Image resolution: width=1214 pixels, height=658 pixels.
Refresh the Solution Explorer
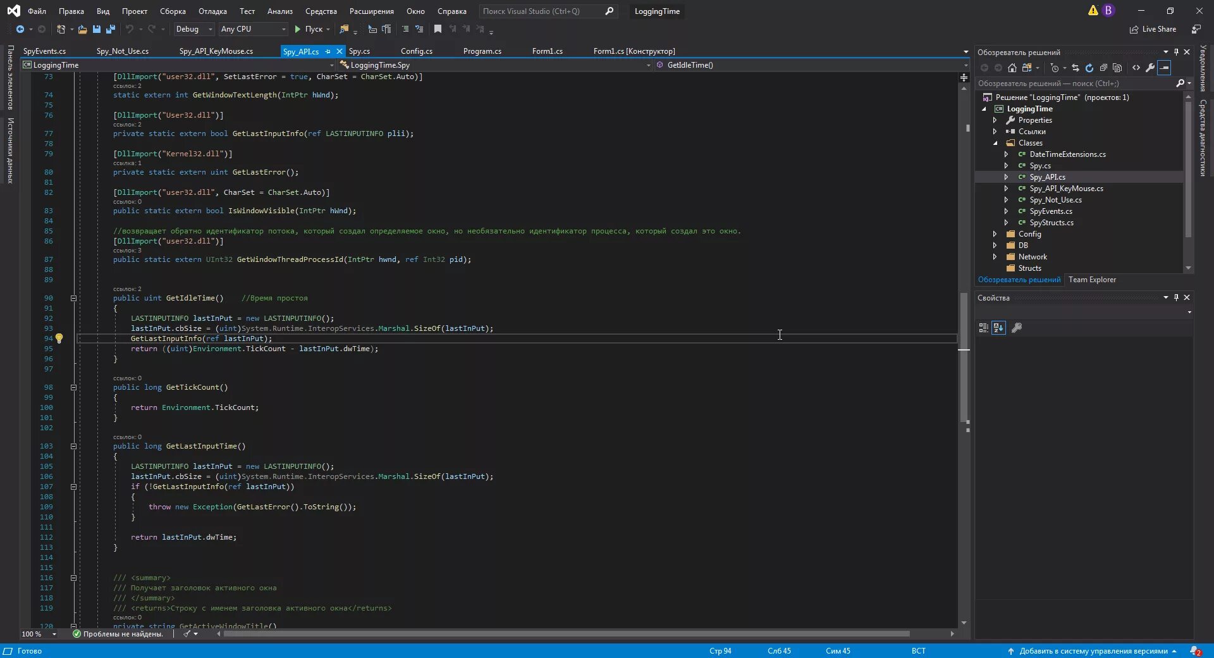coord(1089,68)
